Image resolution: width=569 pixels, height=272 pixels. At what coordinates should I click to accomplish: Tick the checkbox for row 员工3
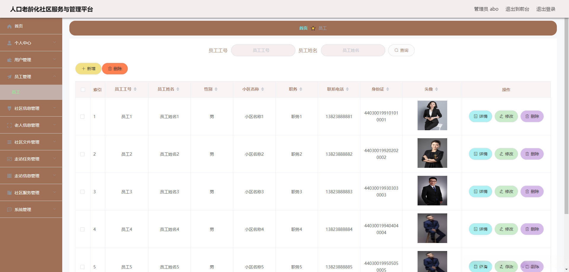click(x=82, y=192)
